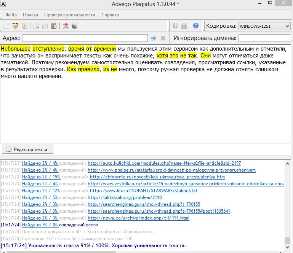Open the nowa.cc archive link
The image size is (293, 253).
138,218
